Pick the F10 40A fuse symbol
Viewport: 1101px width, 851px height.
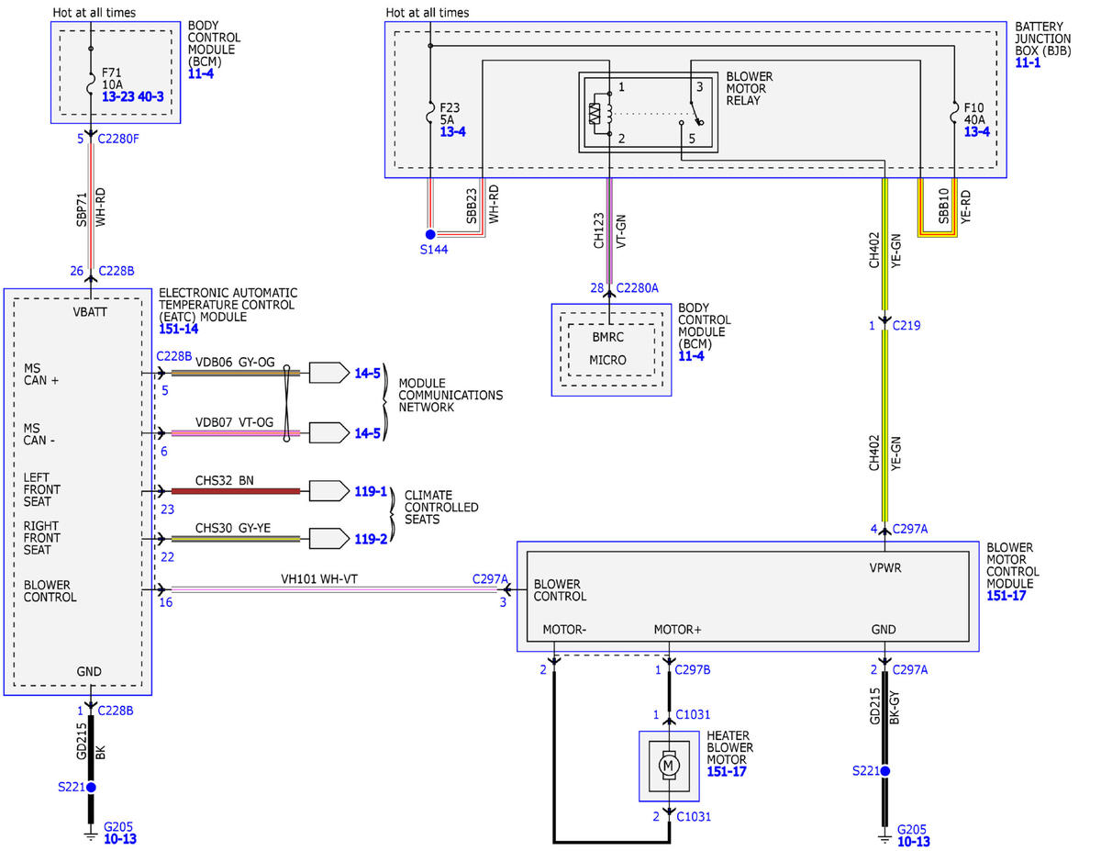(x=955, y=115)
